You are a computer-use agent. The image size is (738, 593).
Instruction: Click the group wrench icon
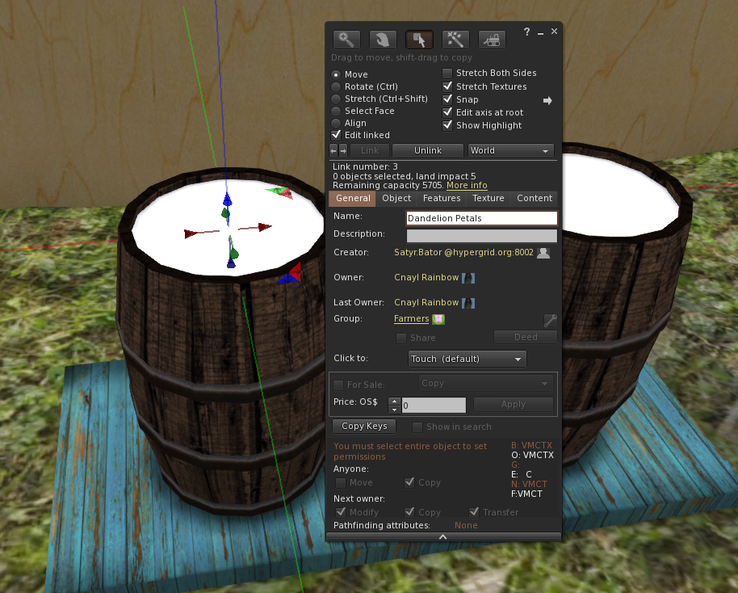pos(550,320)
